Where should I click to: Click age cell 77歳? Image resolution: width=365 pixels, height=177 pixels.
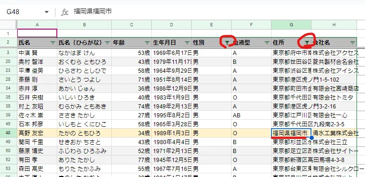coord(132,160)
